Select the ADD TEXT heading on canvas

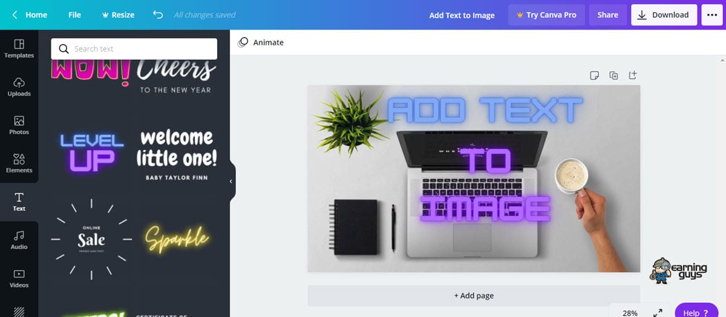click(x=485, y=111)
